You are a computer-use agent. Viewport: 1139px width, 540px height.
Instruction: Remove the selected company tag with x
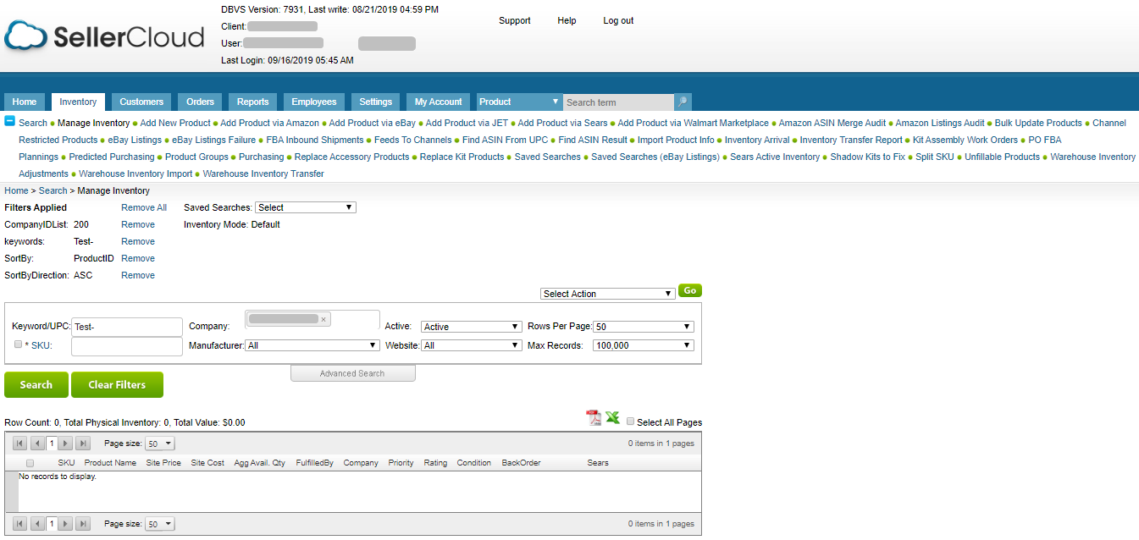323,319
